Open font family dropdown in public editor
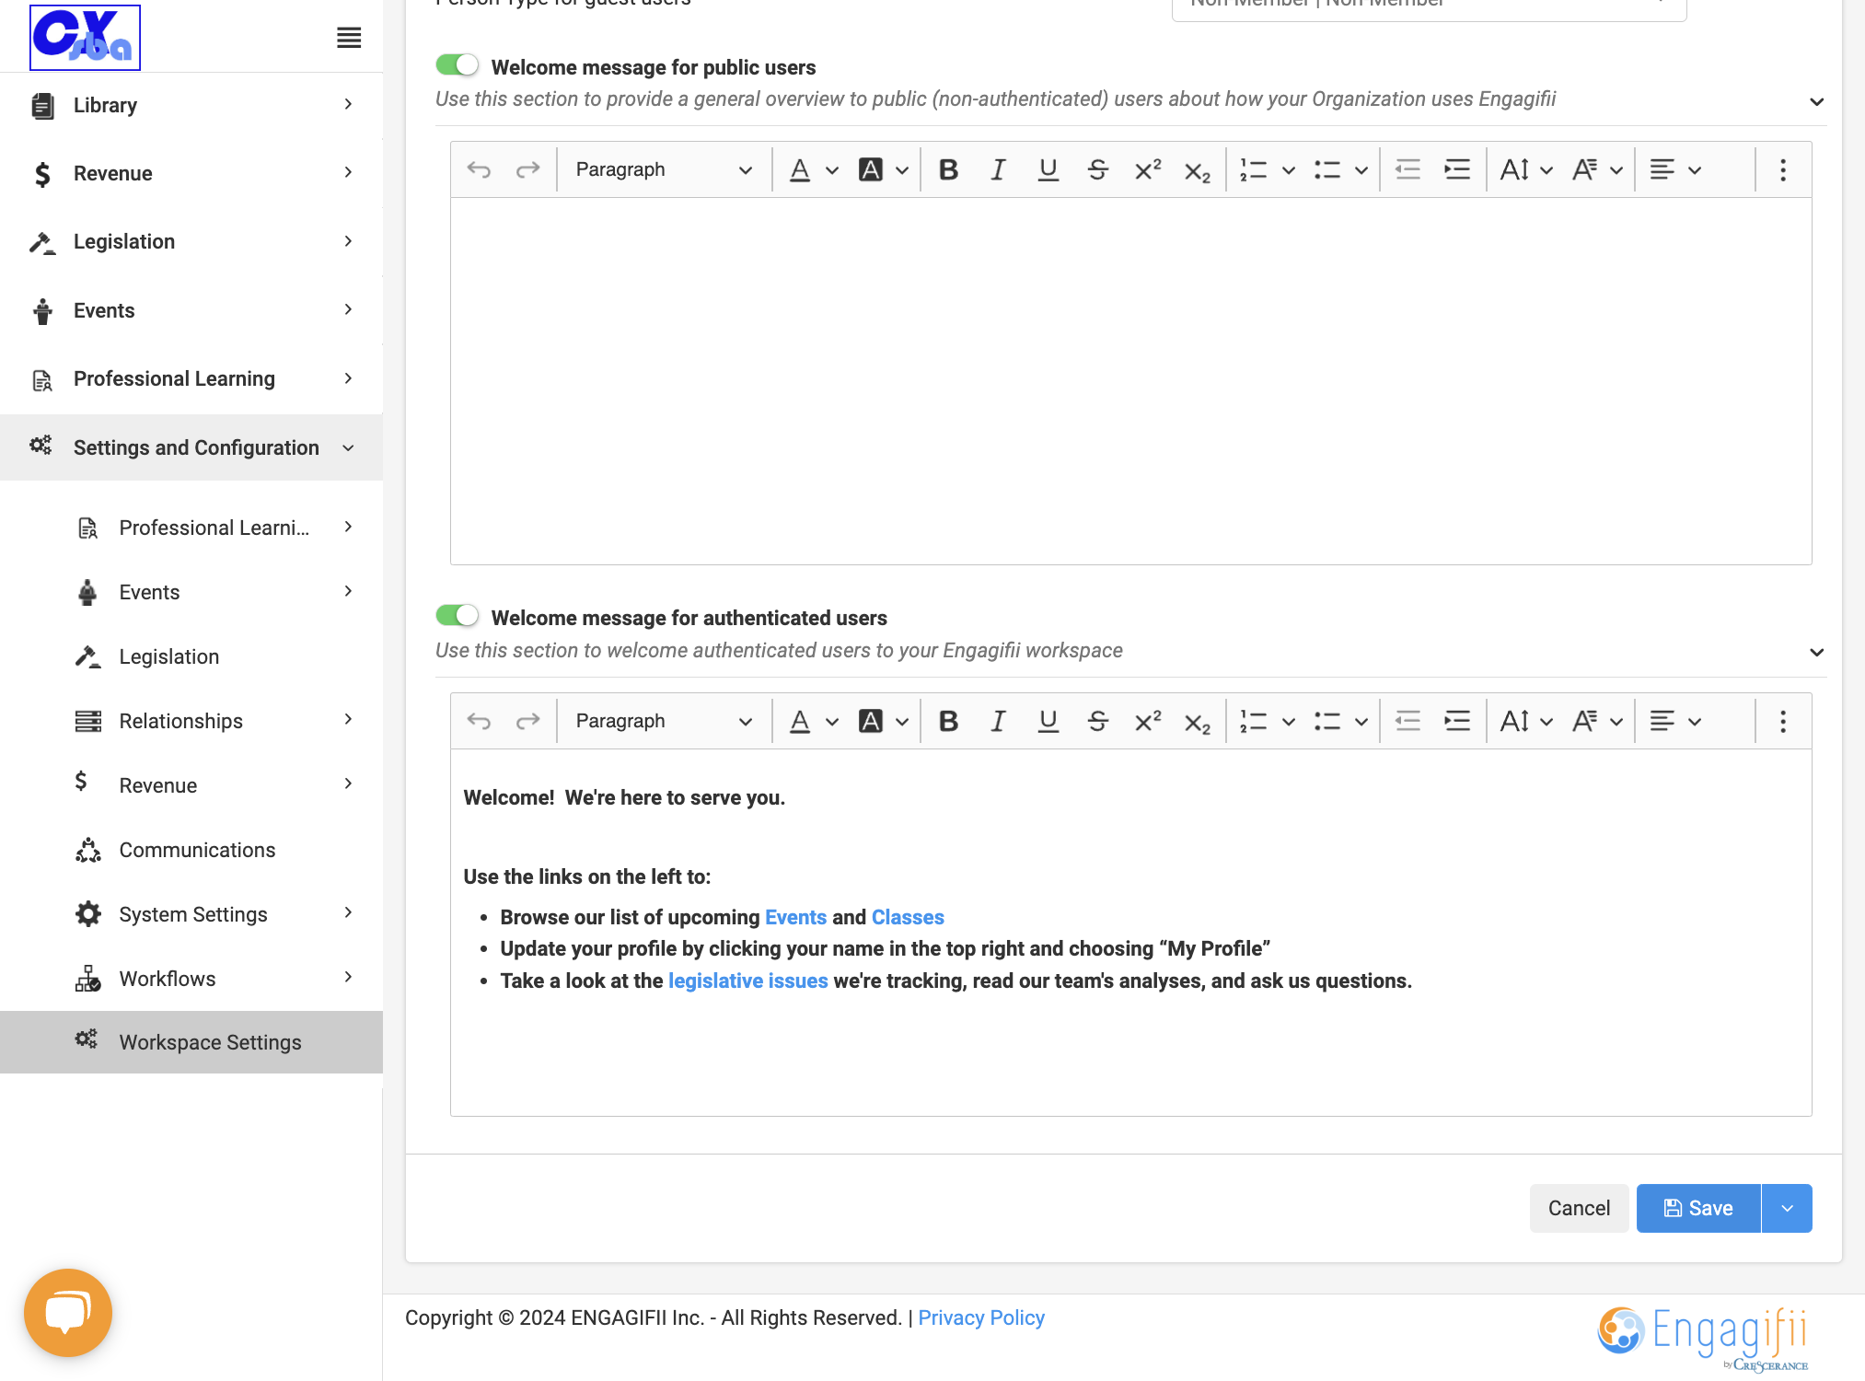The image size is (1865, 1381). (x=1597, y=169)
